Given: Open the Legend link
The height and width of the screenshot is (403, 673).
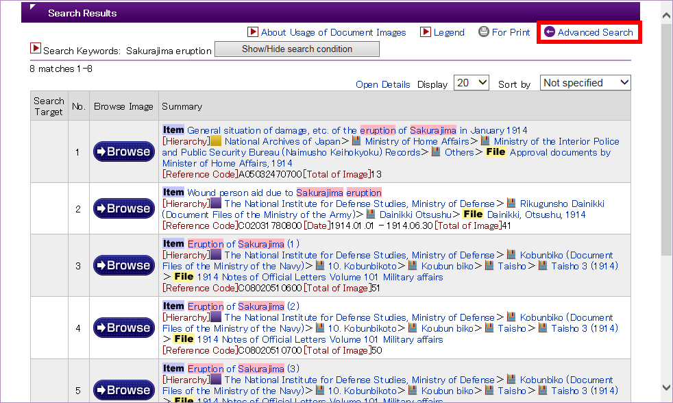Looking at the screenshot, I should pos(448,32).
